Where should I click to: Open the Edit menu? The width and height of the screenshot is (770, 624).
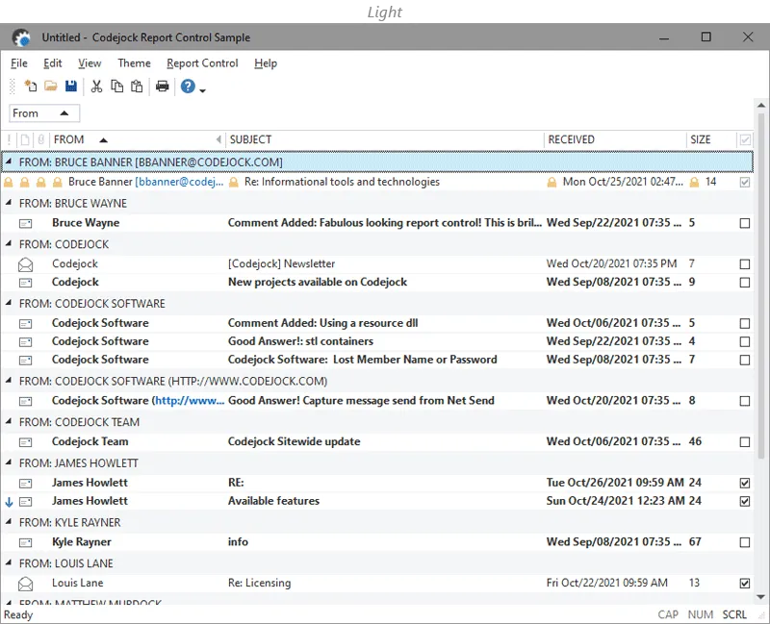click(53, 63)
